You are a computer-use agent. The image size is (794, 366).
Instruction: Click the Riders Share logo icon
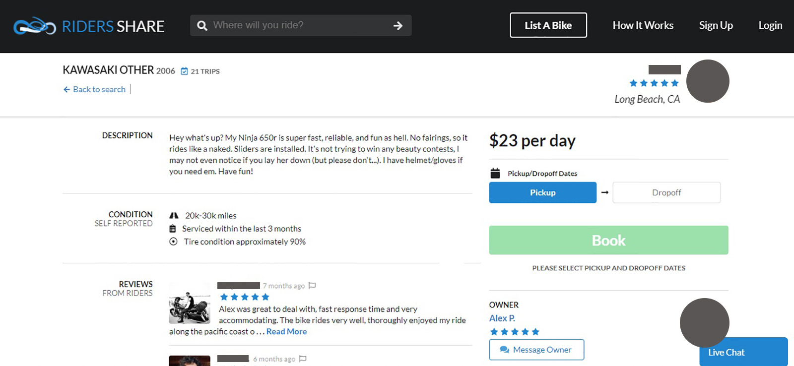pyautogui.click(x=34, y=26)
